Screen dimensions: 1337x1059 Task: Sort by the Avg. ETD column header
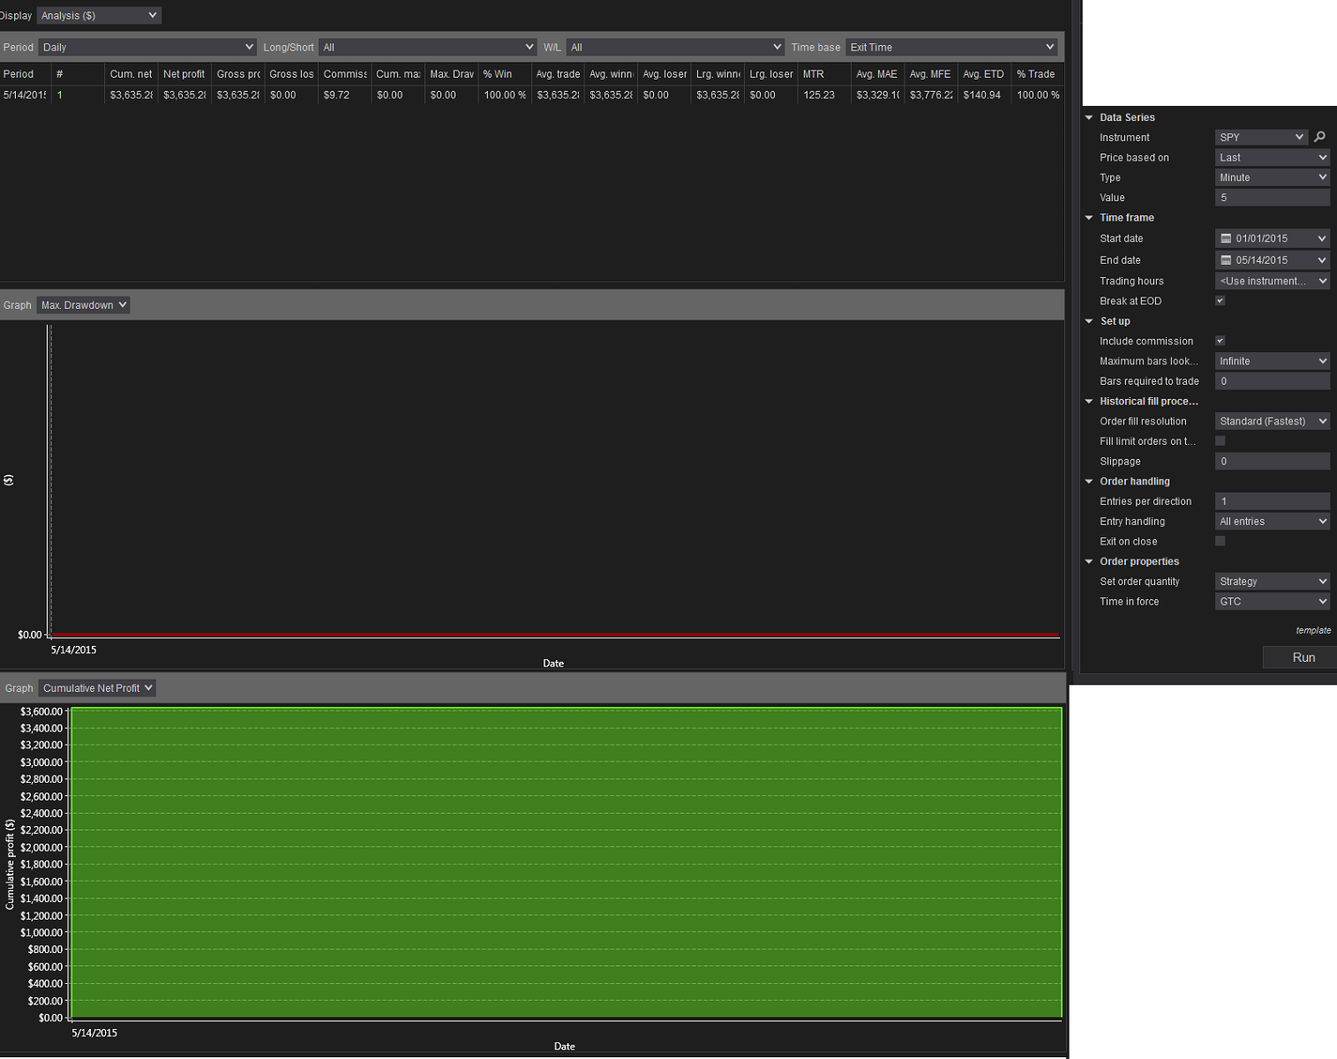click(984, 74)
